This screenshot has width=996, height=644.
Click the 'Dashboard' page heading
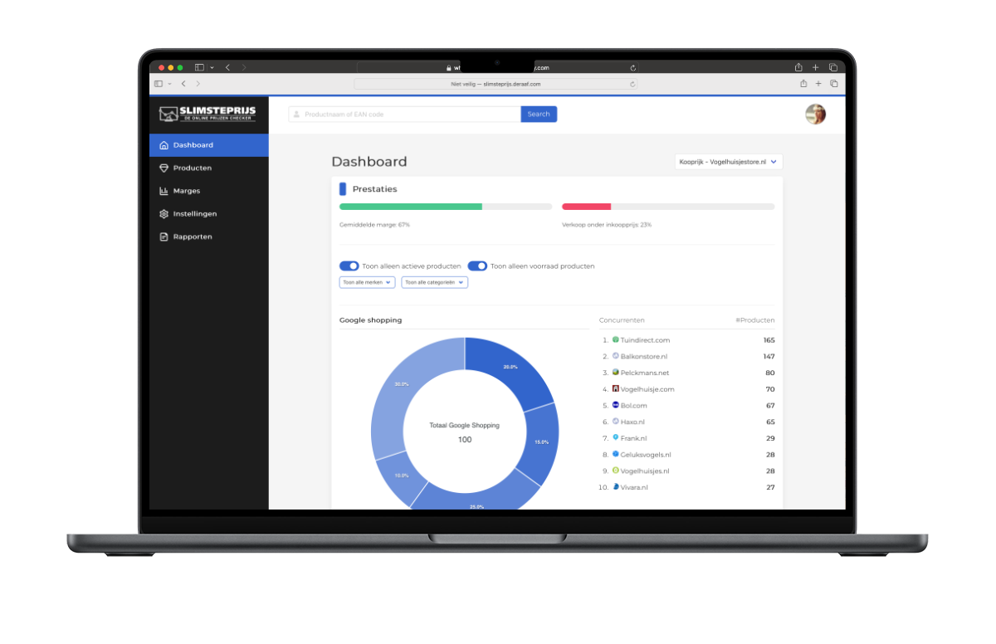(369, 162)
